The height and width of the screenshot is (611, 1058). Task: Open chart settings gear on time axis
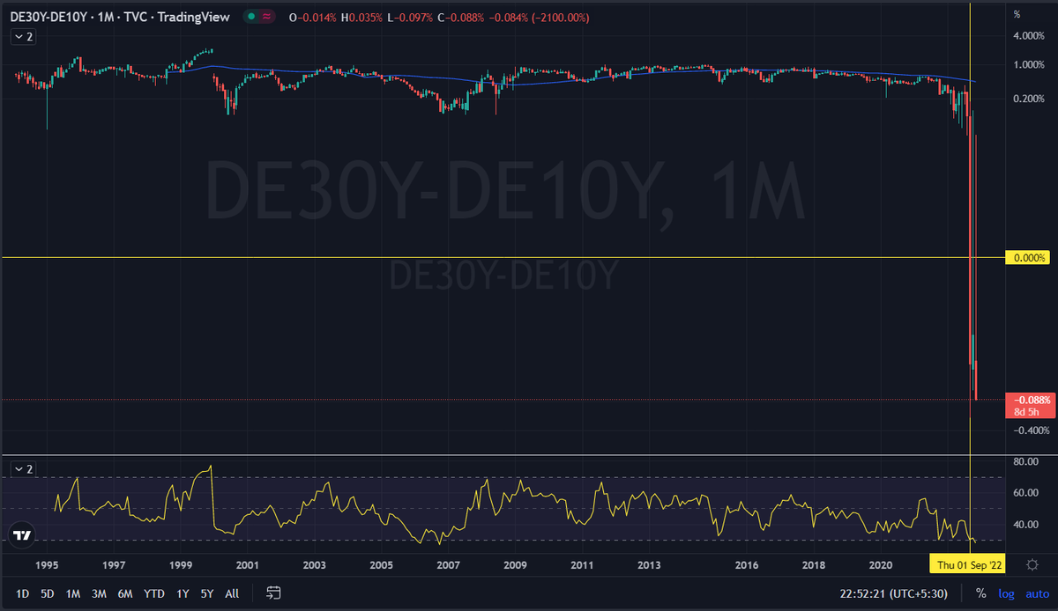pyautogui.click(x=1032, y=563)
